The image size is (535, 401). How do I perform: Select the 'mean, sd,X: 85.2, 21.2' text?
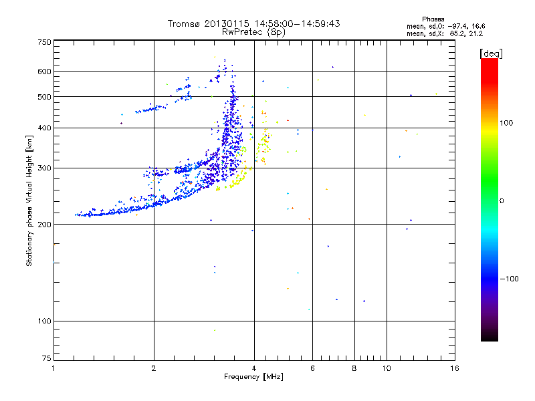click(445, 33)
